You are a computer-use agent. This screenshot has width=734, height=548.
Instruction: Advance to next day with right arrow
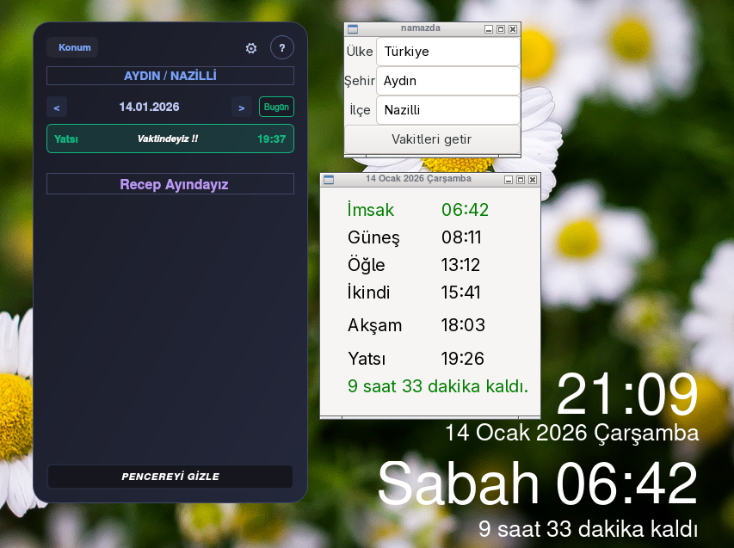click(242, 108)
